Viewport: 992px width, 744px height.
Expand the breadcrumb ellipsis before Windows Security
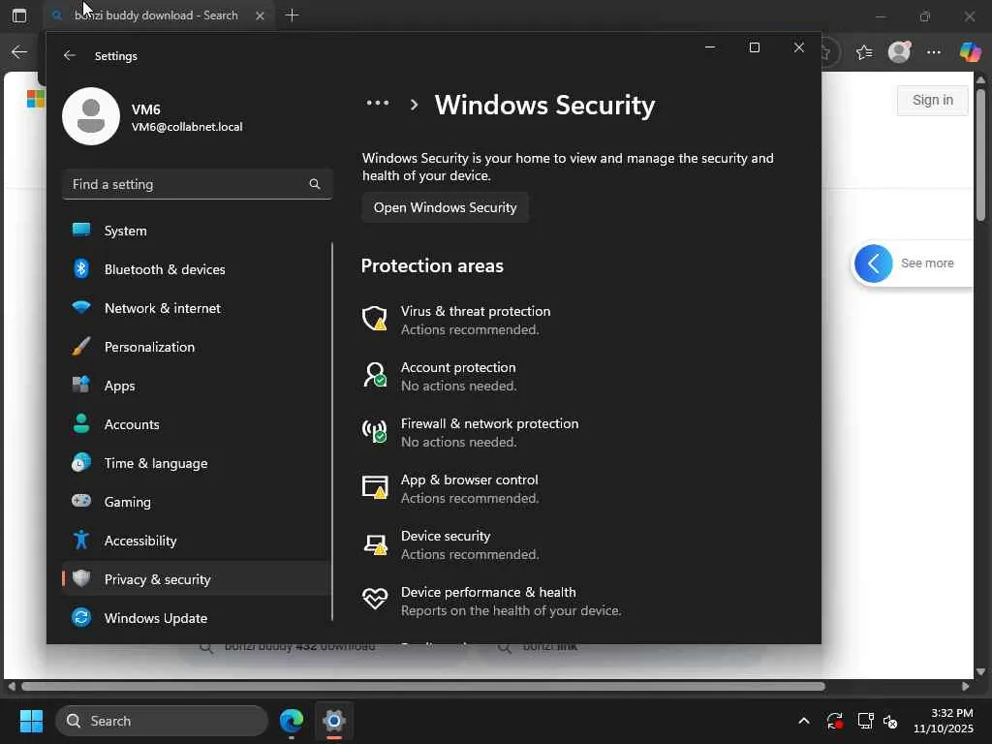click(378, 103)
